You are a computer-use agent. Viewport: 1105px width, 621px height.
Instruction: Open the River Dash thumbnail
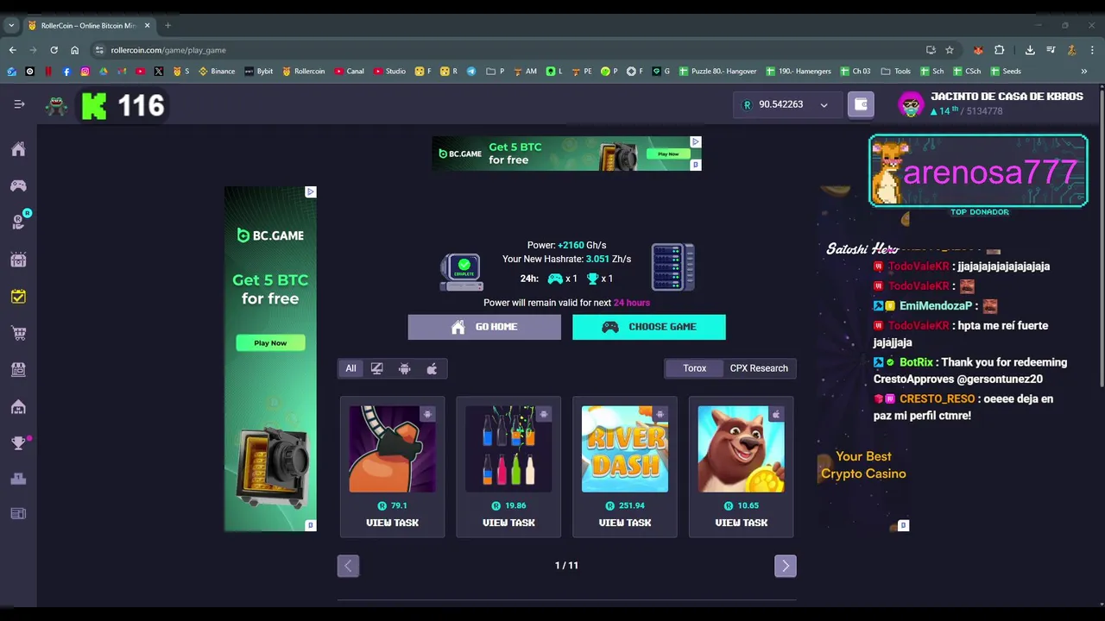625,449
